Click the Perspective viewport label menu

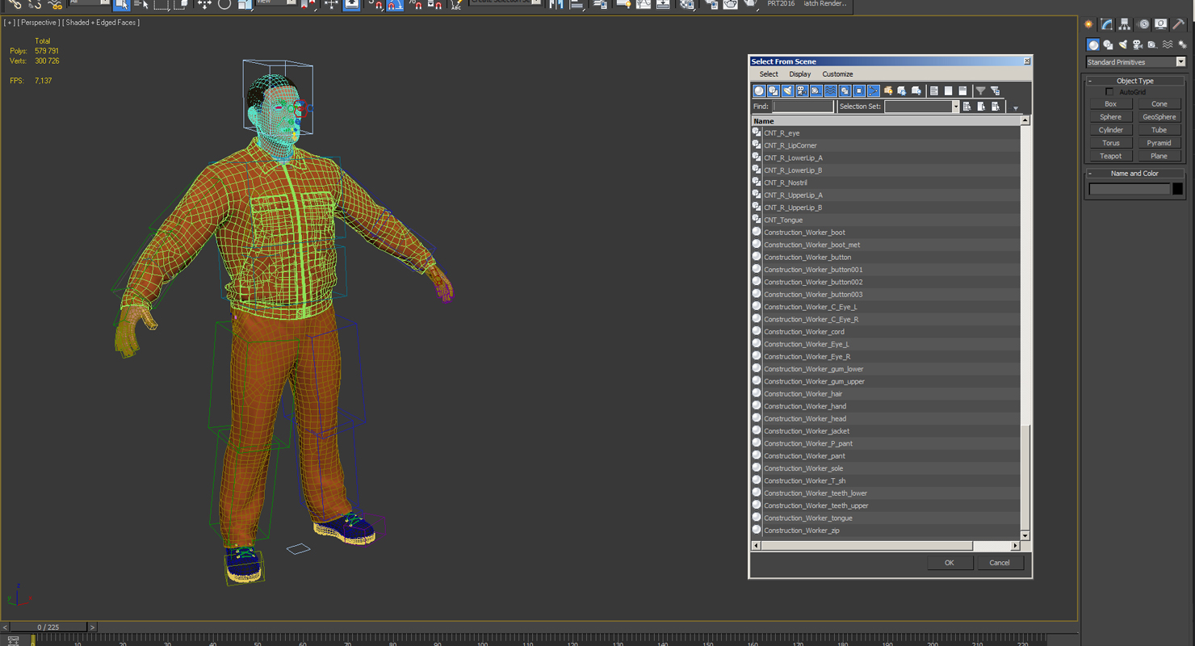pyautogui.click(x=38, y=23)
